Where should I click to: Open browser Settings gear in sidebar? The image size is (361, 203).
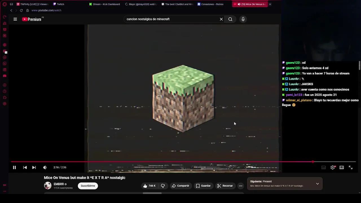[x=5, y=104]
